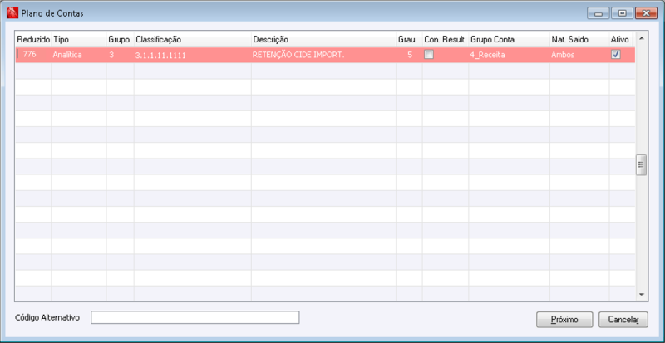
Task: Sort by Reduzido column header
Action: tap(33, 39)
